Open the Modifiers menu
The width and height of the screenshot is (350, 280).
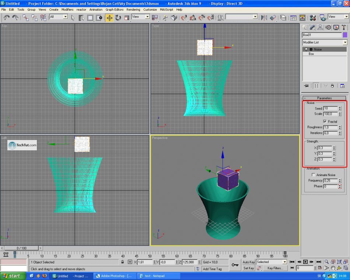67,10
